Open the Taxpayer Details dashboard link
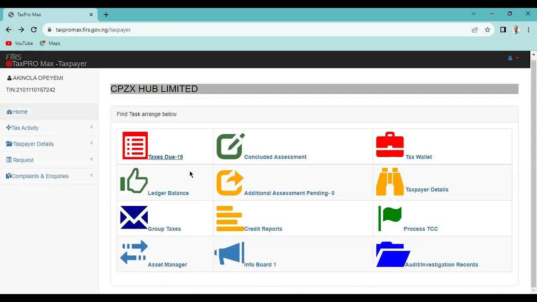 427,190
